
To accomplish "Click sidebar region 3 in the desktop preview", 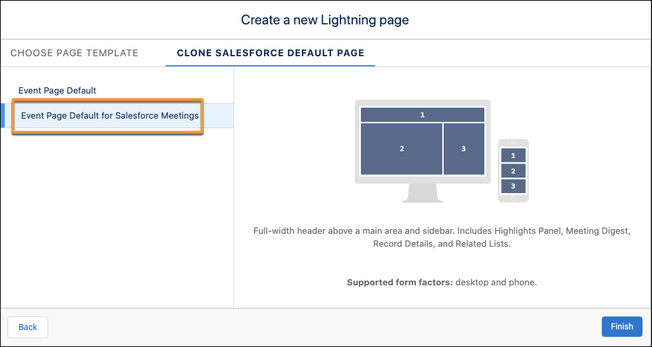I will point(463,148).
